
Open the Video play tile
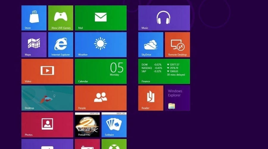[x=47, y=71]
